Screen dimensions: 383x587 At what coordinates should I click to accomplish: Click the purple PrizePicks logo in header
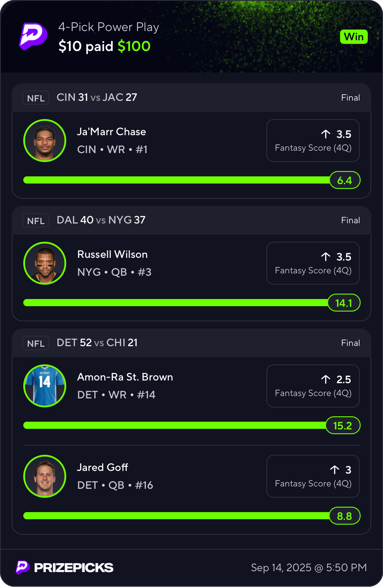(33, 36)
